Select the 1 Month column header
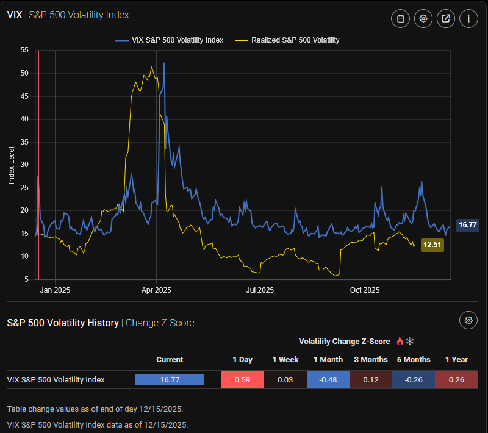The width and height of the screenshot is (488, 433). 328,360
